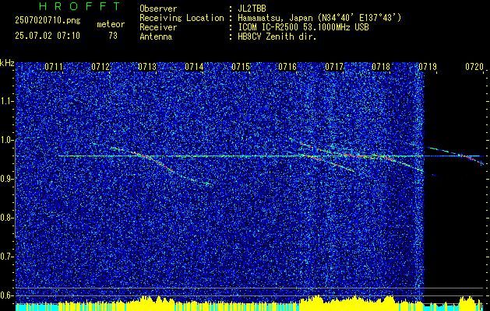Click the 1.1 frequency axis label
The width and height of the screenshot is (490, 311).
point(7,101)
